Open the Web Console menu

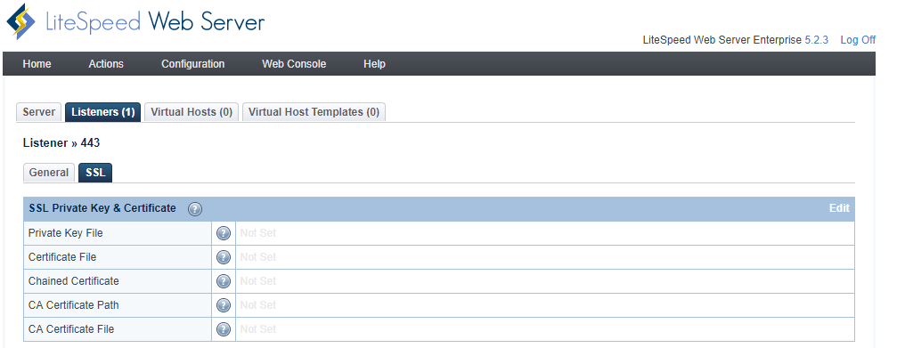pyautogui.click(x=294, y=64)
